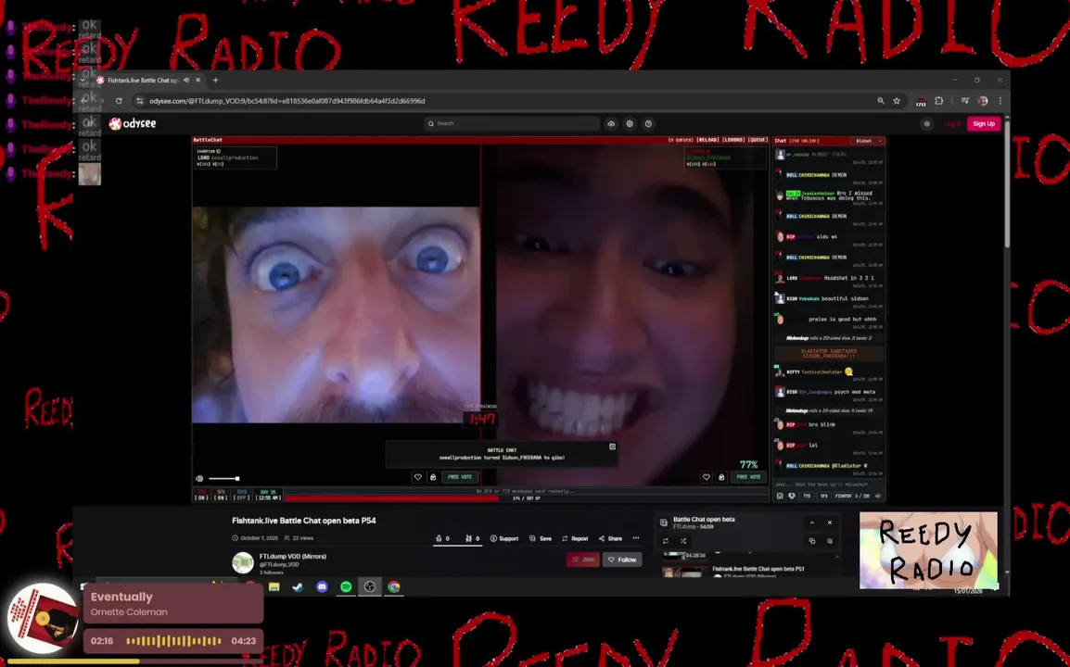1070x667 pixels.
Task: Click the Repost button under video
Action: (x=575, y=538)
